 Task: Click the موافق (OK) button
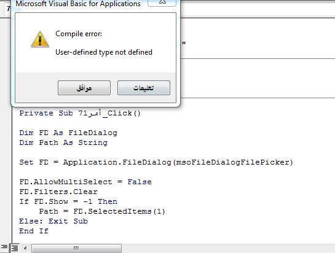point(84,88)
